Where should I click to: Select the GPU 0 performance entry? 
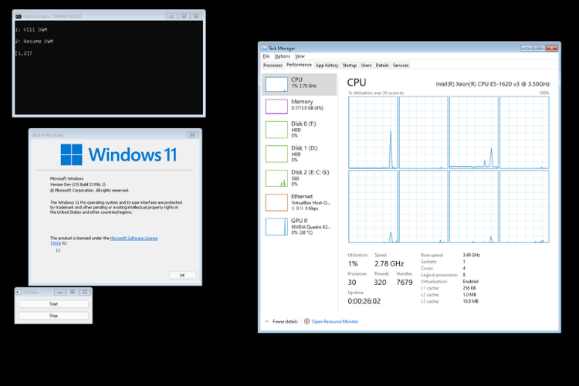pos(299,226)
